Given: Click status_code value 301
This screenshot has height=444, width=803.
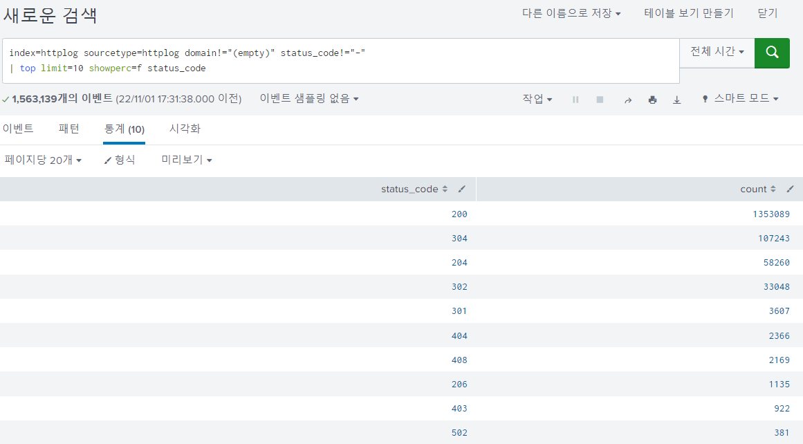Looking at the screenshot, I should tap(459, 311).
